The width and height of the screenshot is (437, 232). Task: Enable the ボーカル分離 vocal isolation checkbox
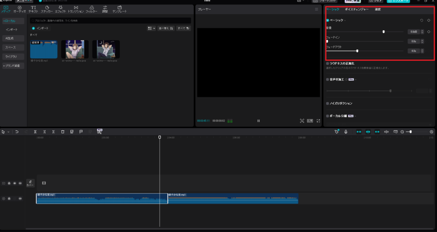pyautogui.click(x=327, y=116)
